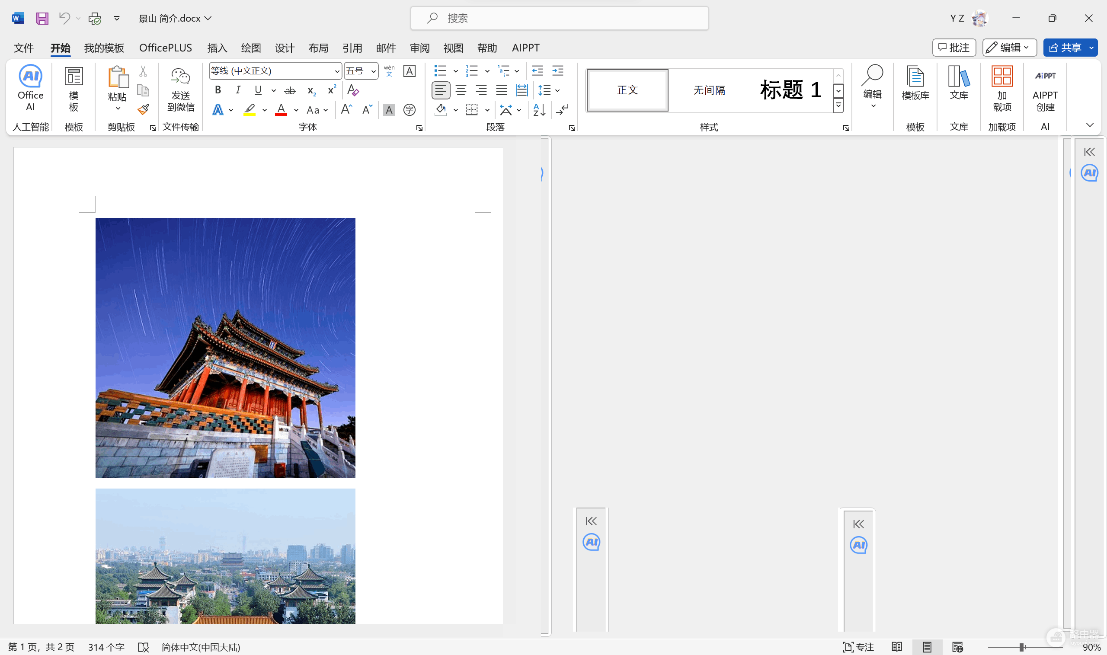Cut the selection with scissors icon

[143, 71]
